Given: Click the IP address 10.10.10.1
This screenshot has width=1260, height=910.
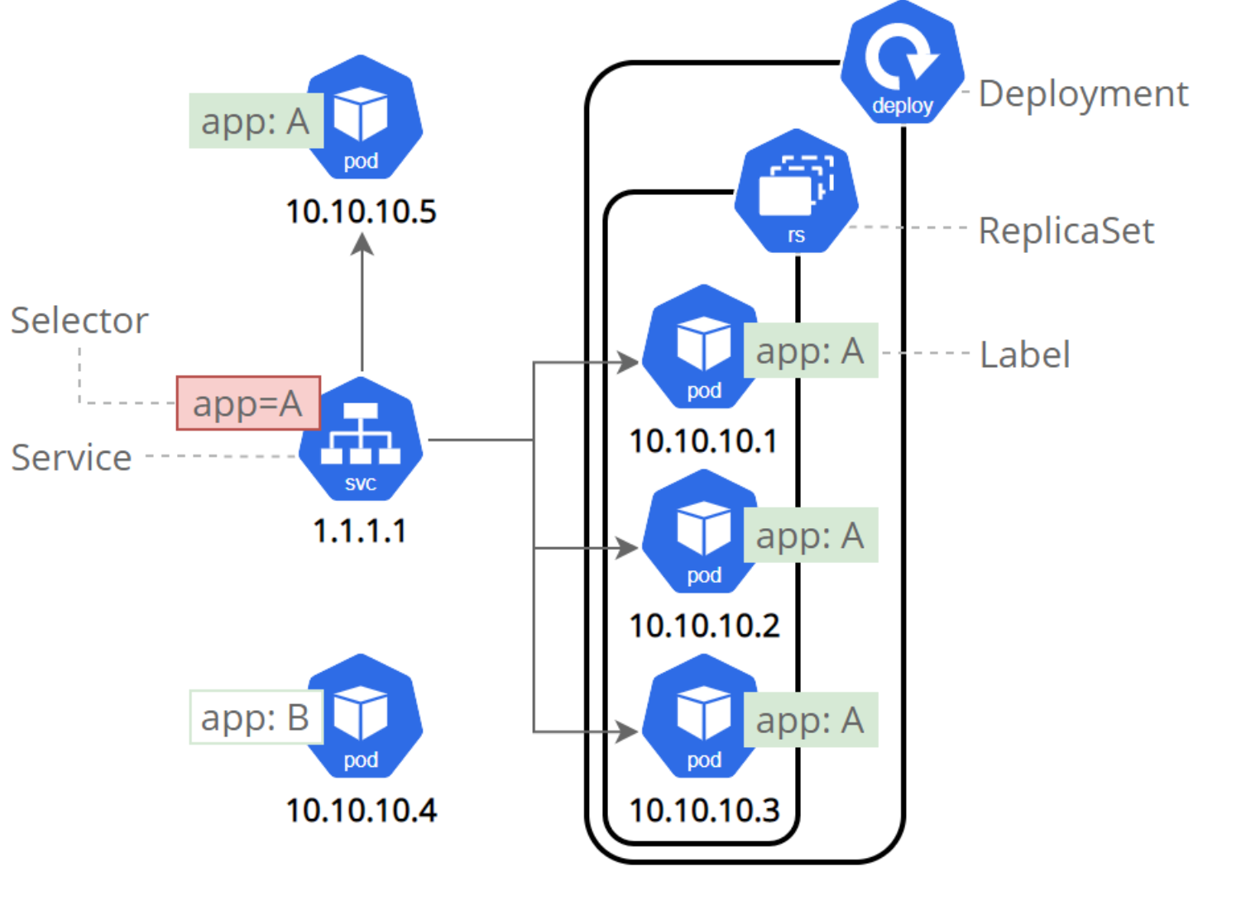Looking at the screenshot, I should 703,441.
